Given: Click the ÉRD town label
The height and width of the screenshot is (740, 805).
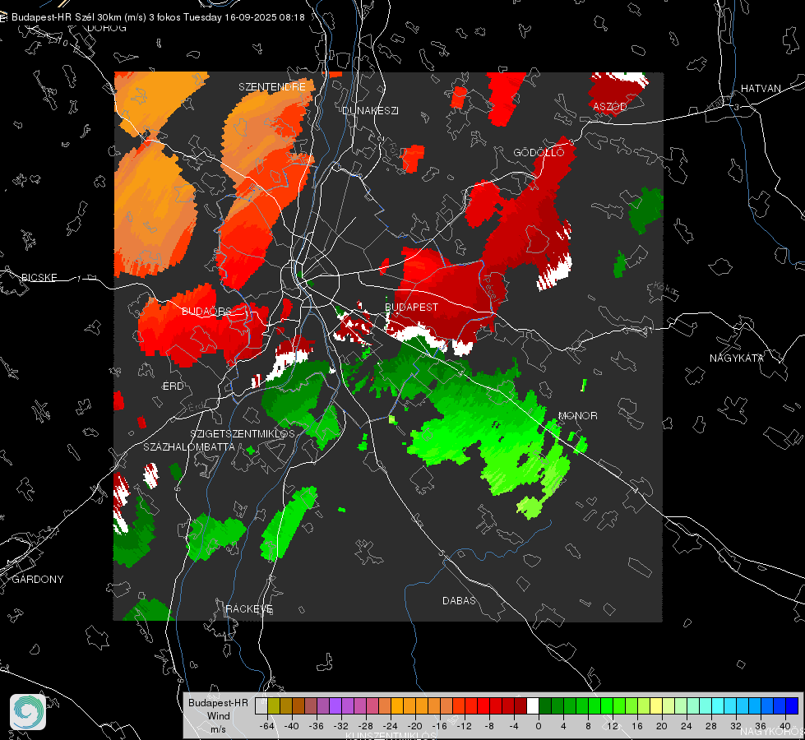Looking at the screenshot, I should pos(173,386).
